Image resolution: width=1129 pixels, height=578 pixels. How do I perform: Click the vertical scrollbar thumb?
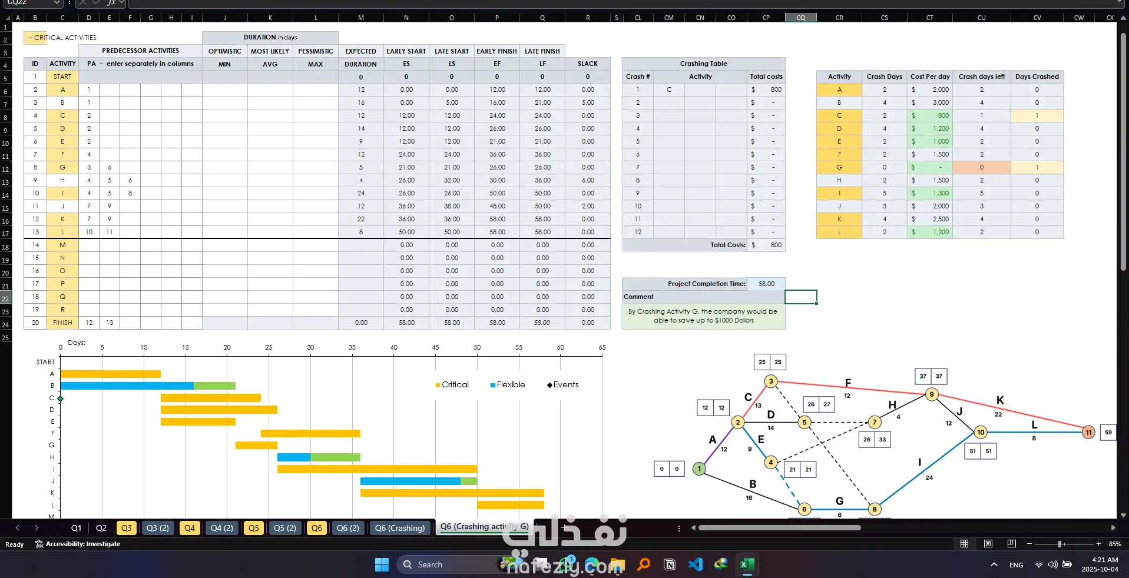1123,151
